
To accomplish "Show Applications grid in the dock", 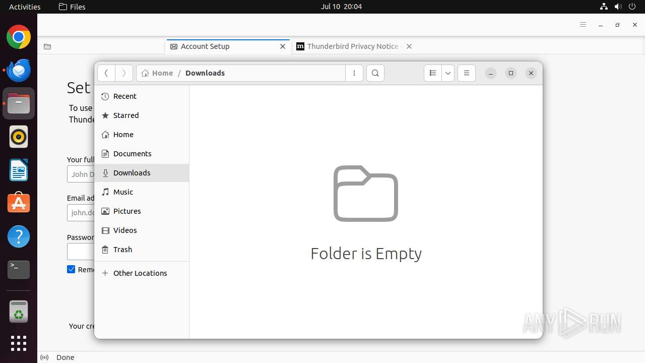I will pyautogui.click(x=19, y=343).
